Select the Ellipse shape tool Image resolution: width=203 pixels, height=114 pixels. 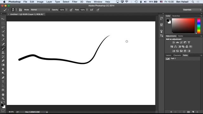(x=3, y=90)
